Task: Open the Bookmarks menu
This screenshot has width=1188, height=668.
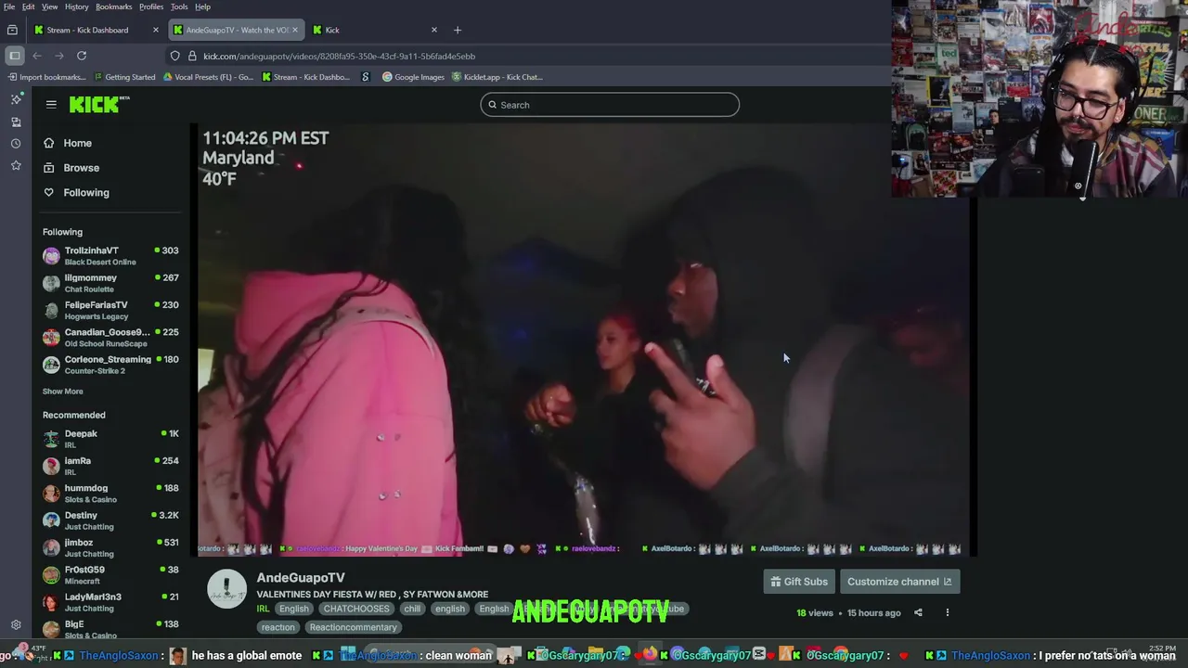Action: click(114, 6)
